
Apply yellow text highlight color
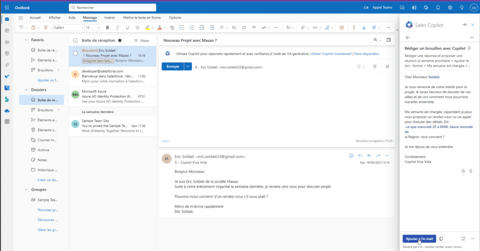147,28
